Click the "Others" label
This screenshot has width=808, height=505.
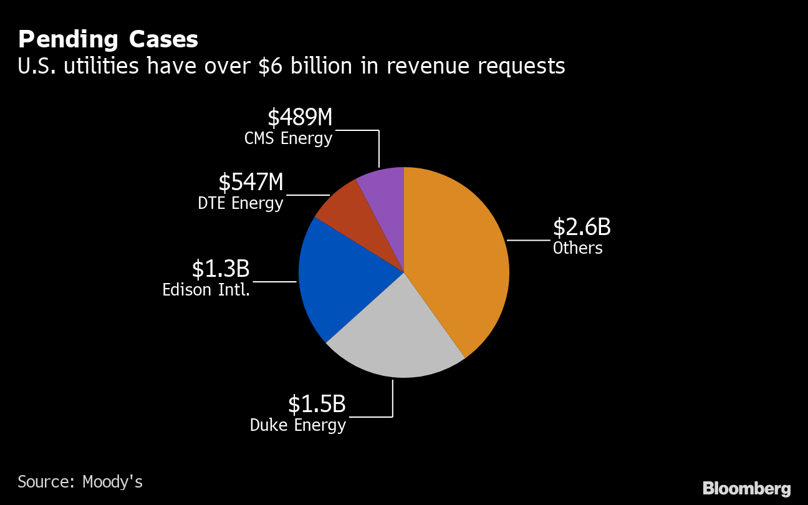[x=578, y=248]
